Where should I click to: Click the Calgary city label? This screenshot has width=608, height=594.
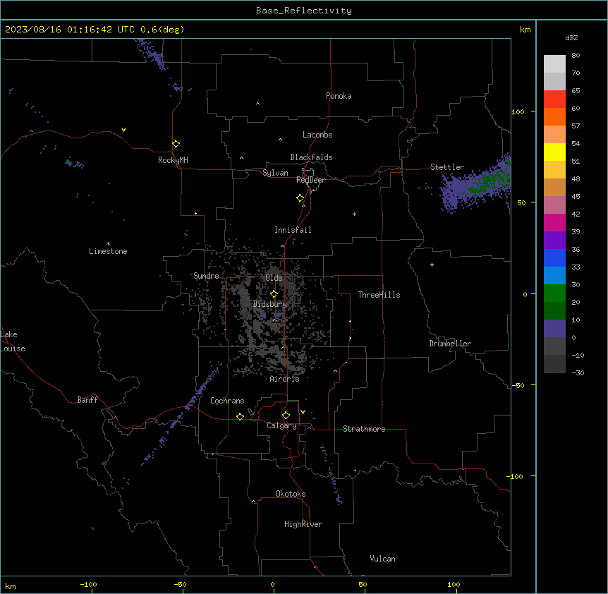(282, 425)
